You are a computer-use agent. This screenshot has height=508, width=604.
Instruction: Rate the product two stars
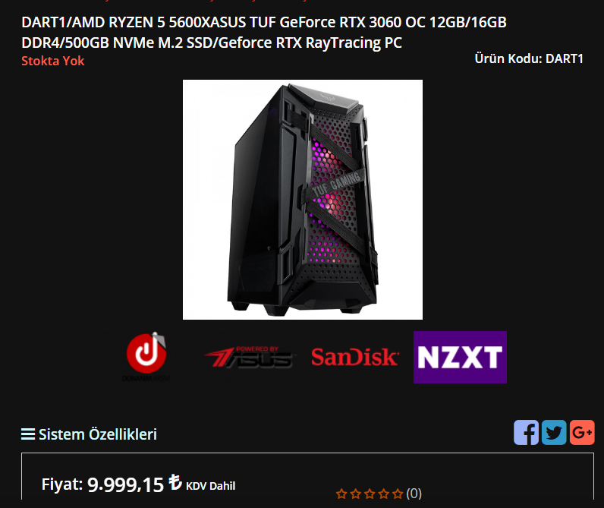(x=356, y=494)
